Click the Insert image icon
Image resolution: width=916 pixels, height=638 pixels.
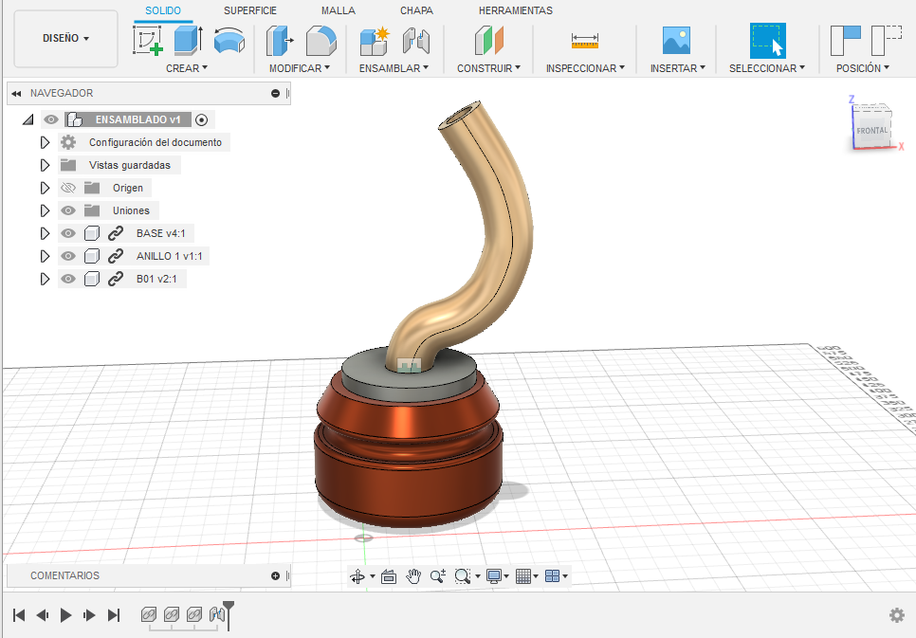click(x=676, y=41)
